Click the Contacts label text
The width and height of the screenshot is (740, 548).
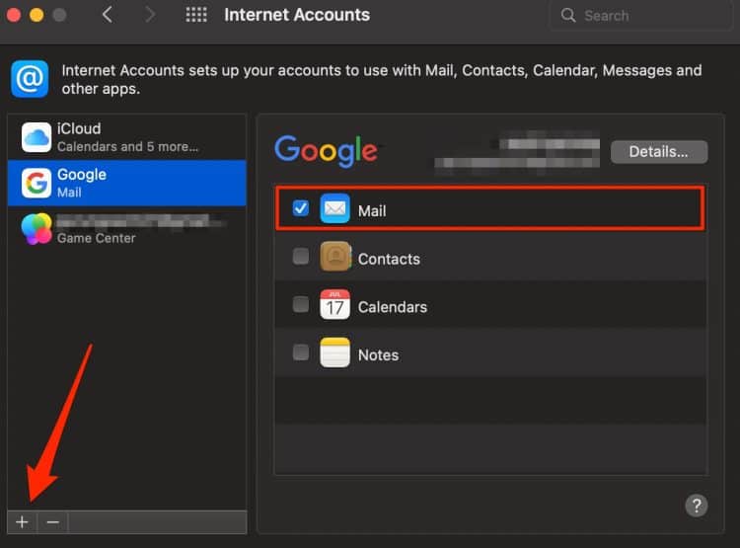(x=389, y=259)
